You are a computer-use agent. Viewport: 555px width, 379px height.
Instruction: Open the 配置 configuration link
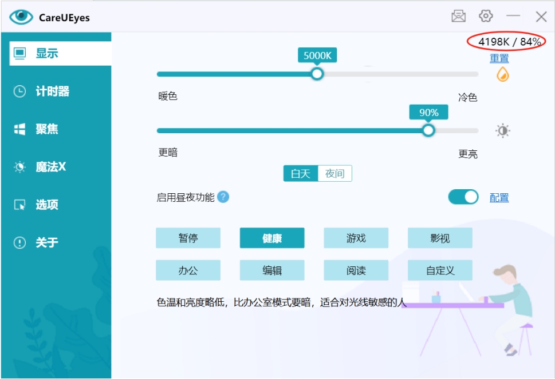(x=499, y=198)
